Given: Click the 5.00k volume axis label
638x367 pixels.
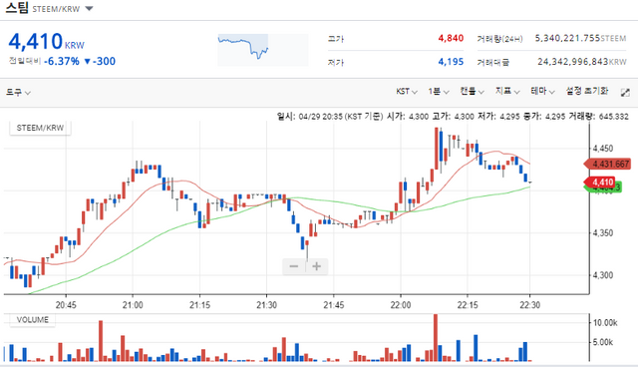Looking at the screenshot, I should [603, 342].
